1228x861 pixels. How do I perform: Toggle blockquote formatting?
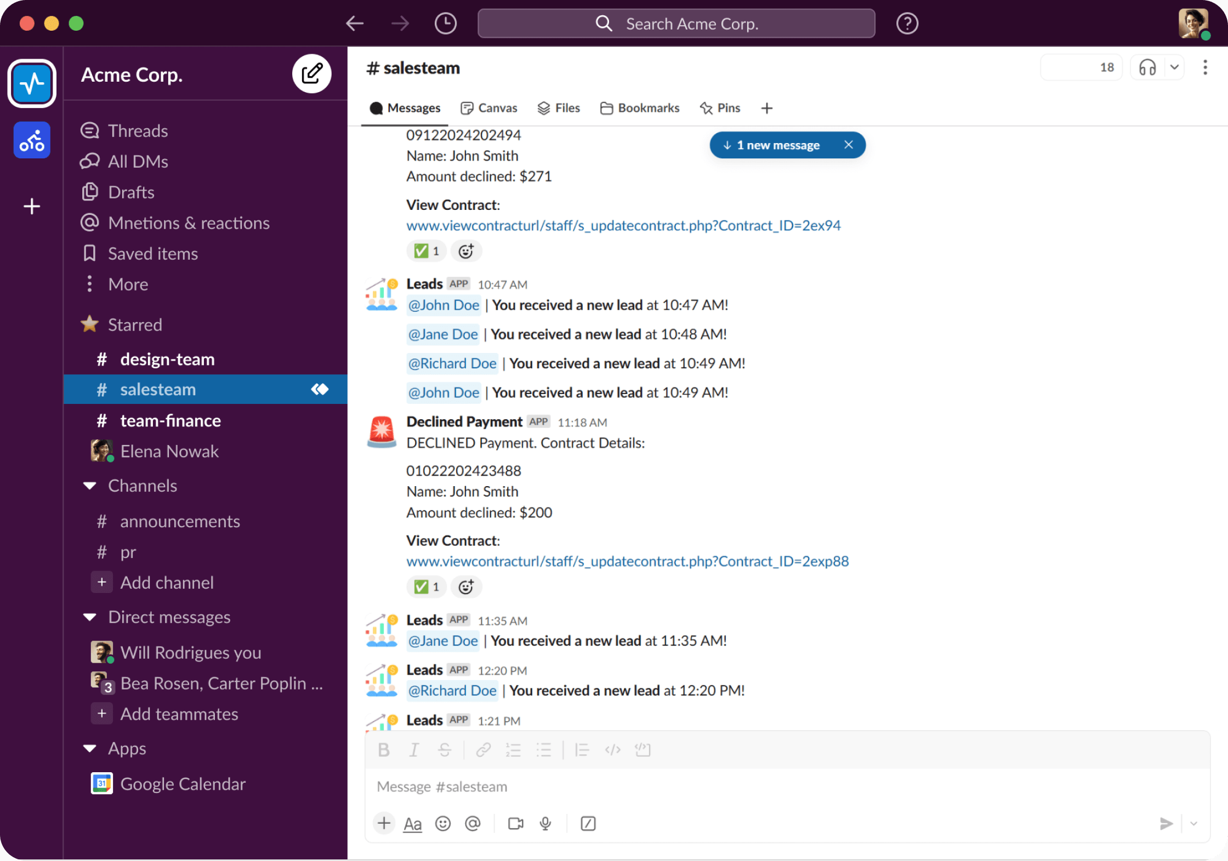(x=582, y=750)
